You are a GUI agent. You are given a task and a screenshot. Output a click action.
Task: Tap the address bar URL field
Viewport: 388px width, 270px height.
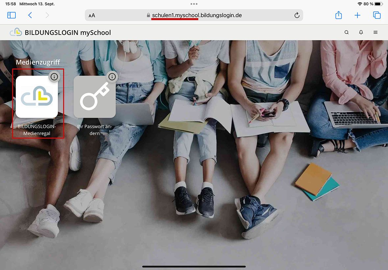coord(197,15)
